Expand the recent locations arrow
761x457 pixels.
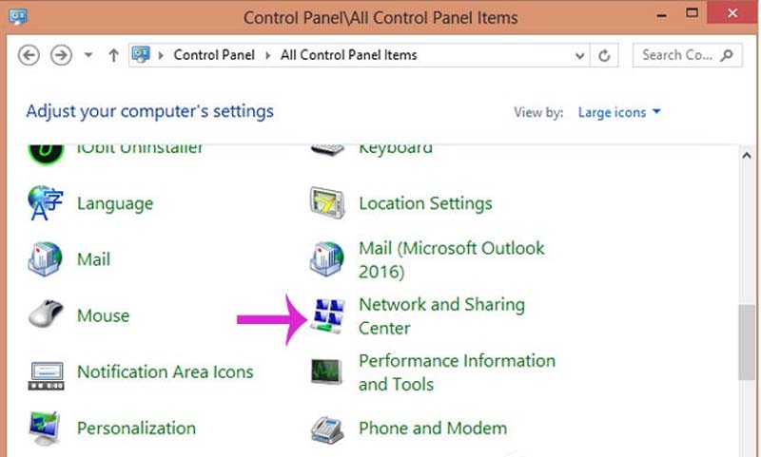[88, 55]
